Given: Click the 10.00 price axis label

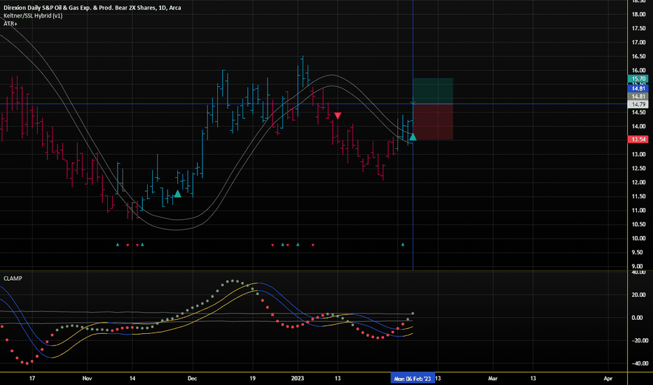Looking at the screenshot, I should (639, 239).
